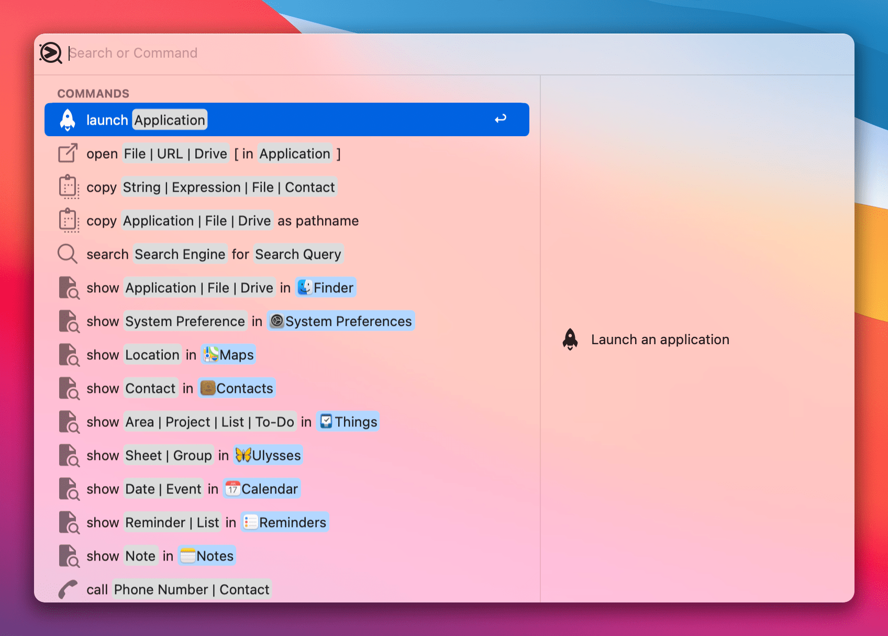Click the Notes app icon
Screen dimensions: 888x636
point(188,556)
